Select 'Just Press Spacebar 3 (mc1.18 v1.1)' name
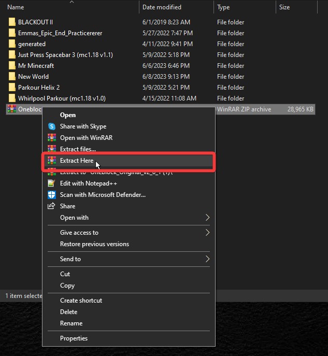Image resolution: width=328 pixels, height=356 pixels. (x=65, y=55)
